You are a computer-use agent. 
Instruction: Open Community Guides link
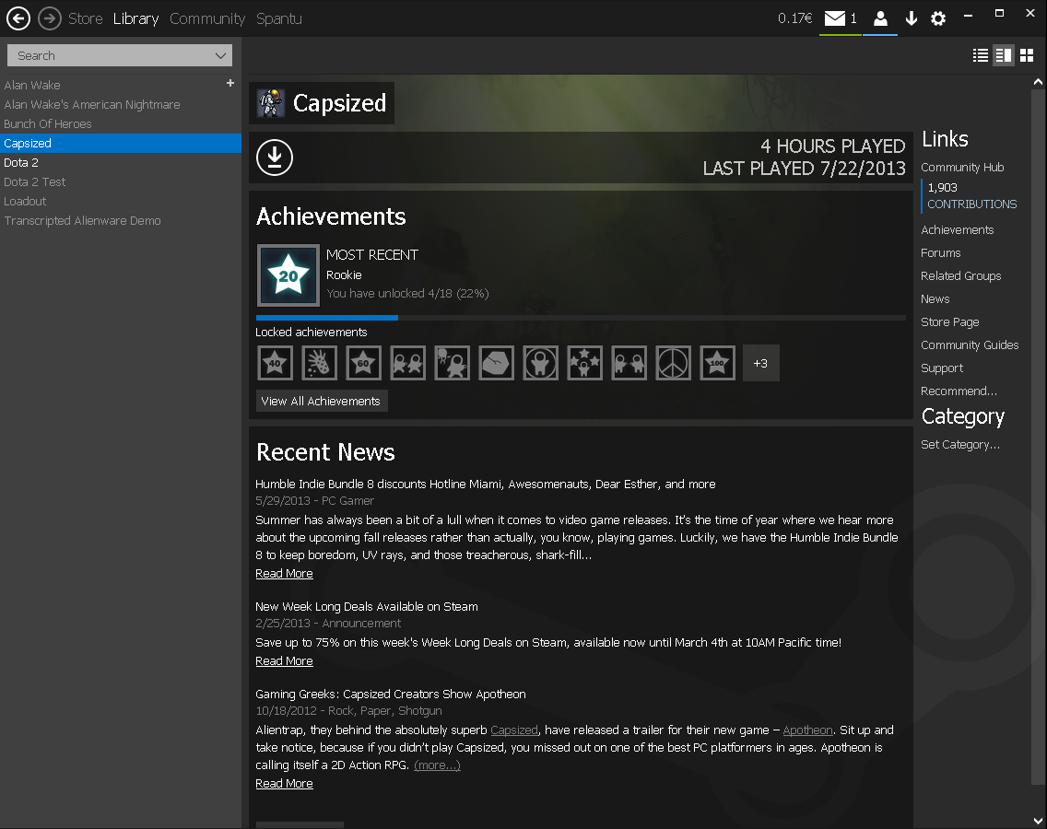coord(970,345)
